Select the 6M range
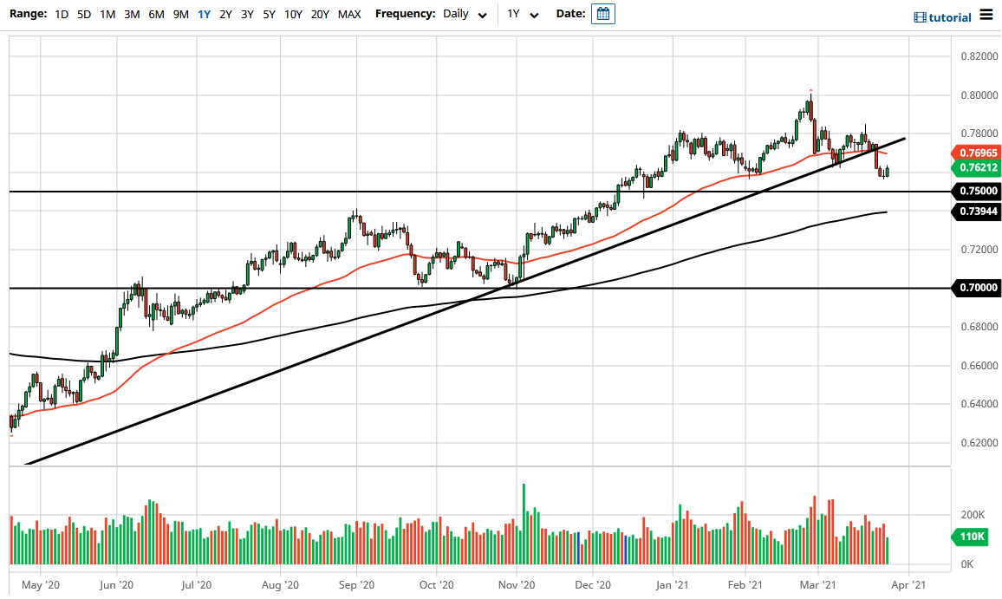The width and height of the screenshot is (1002, 599). tap(156, 14)
